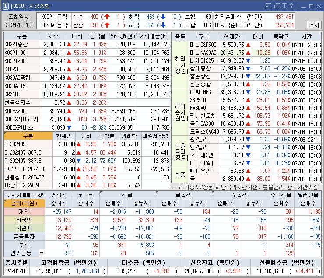Click the 선물예수금 value 11,102,660
The width and height of the screenshot is (324, 278).
pyautogui.click(x=270, y=271)
